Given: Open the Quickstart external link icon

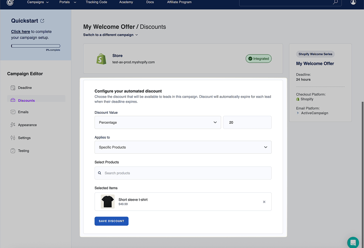Looking at the screenshot, I should pos(43,21).
